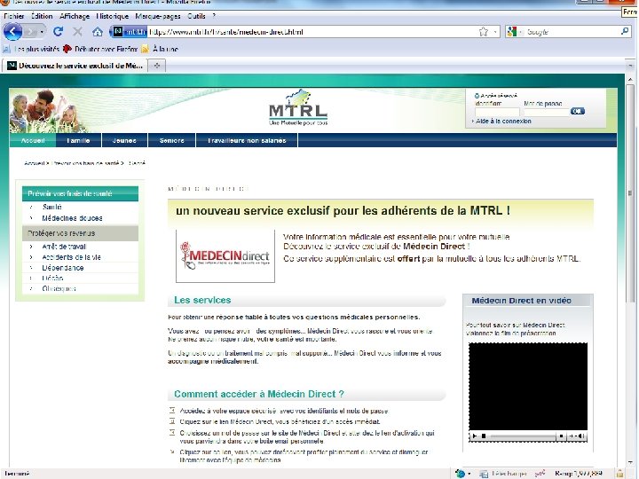Select the Découvrez le service exclusif tab
Image resolution: width=639 pixels, height=479 pixels.
pyautogui.click(x=75, y=66)
